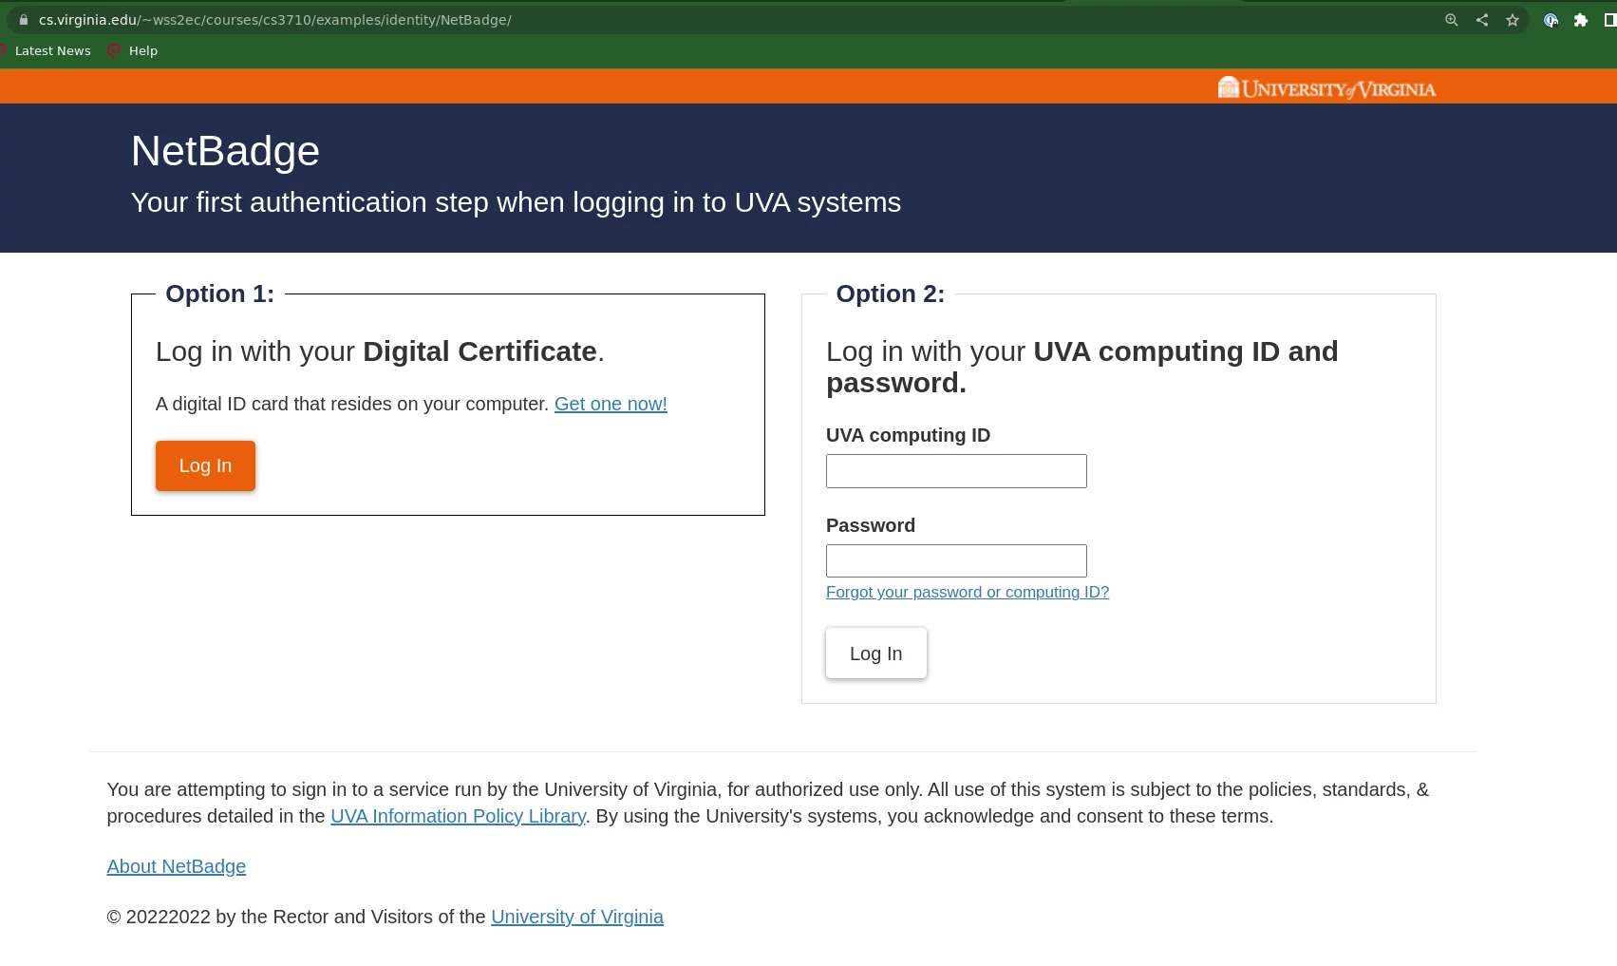Click the Help bookmark's red icon
The image size is (1617, 966).
[x=114, y=51]
